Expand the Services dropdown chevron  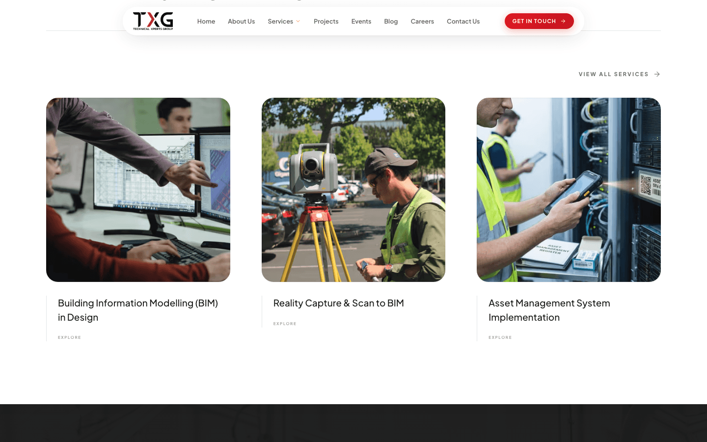pyautogui.click(x=298, y=21)
